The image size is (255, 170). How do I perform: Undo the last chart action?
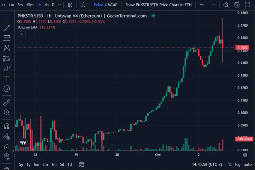click(x=202, y=5)
